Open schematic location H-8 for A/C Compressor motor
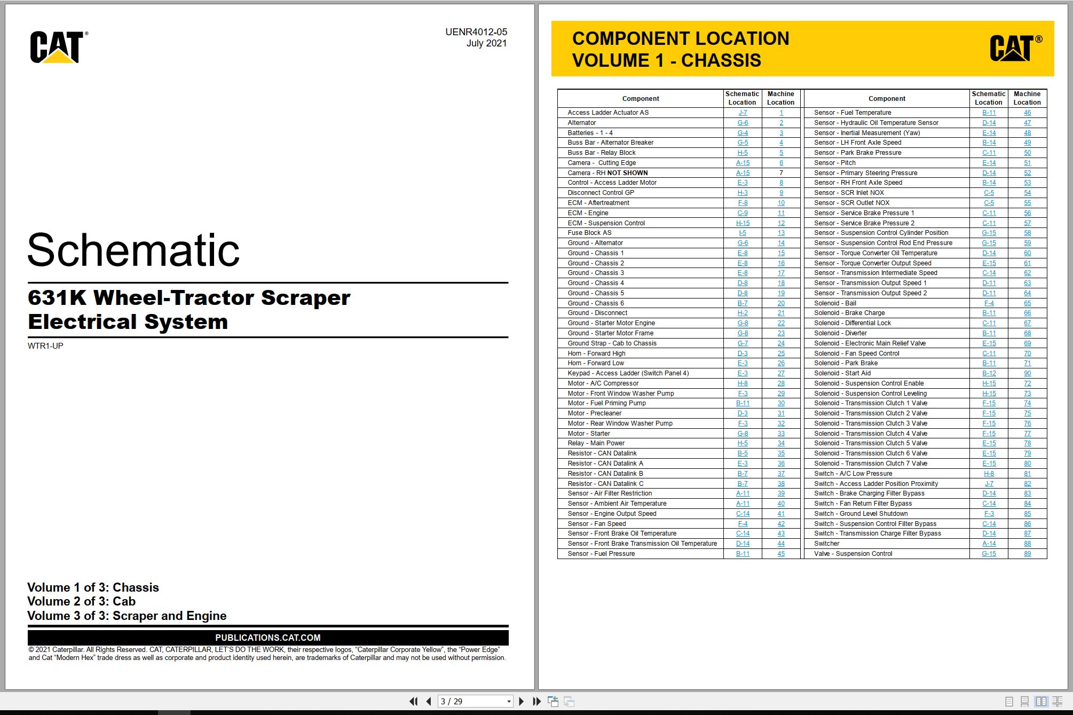The height and width of the screenshot is (715, 1073). coord(743,383)
